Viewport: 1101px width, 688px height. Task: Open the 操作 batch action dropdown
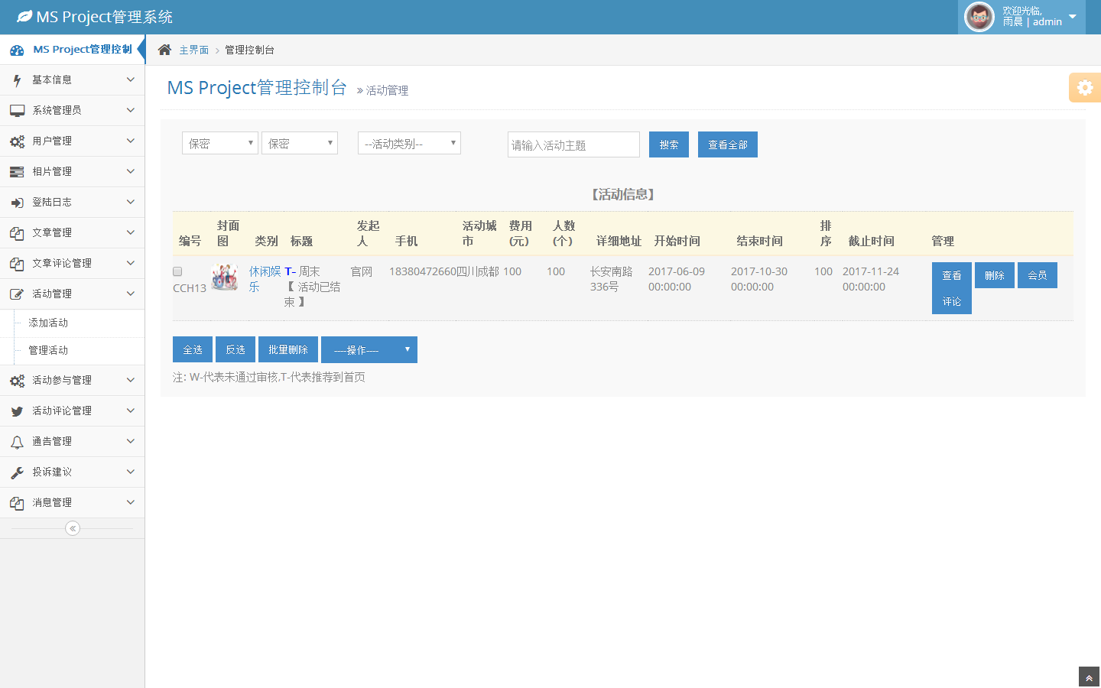pyautogui.click(x=369, y=350)
